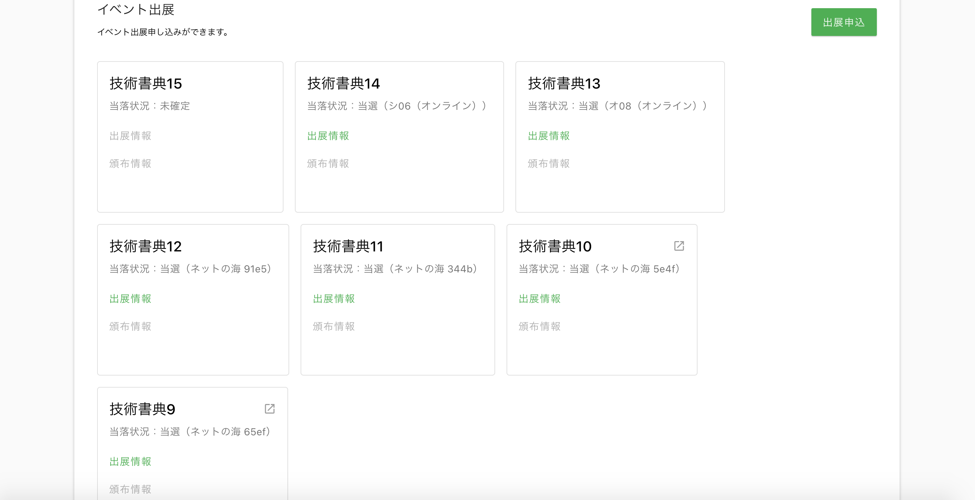Select the 技術書典12 card title
The height and width of the screenshot is (500, 975).
click(146, 246)
